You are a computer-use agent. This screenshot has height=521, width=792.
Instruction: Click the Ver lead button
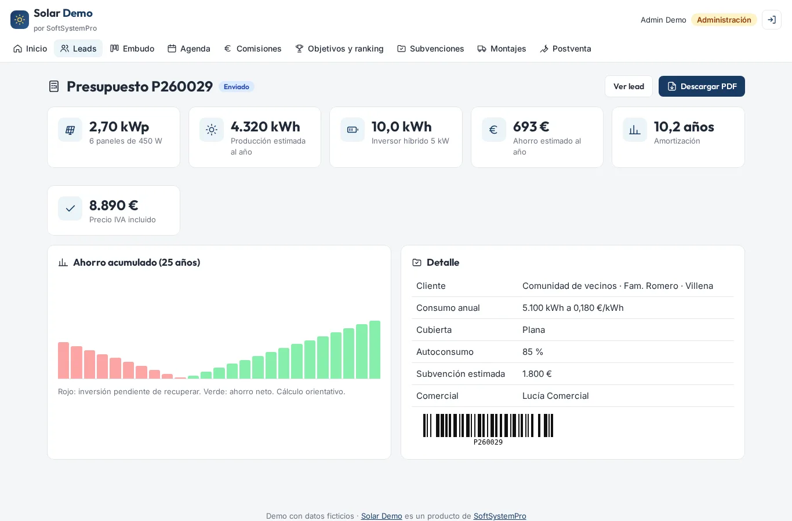628,86
